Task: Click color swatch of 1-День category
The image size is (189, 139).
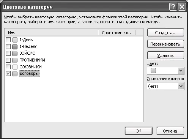Action: [x=15, y=40]
